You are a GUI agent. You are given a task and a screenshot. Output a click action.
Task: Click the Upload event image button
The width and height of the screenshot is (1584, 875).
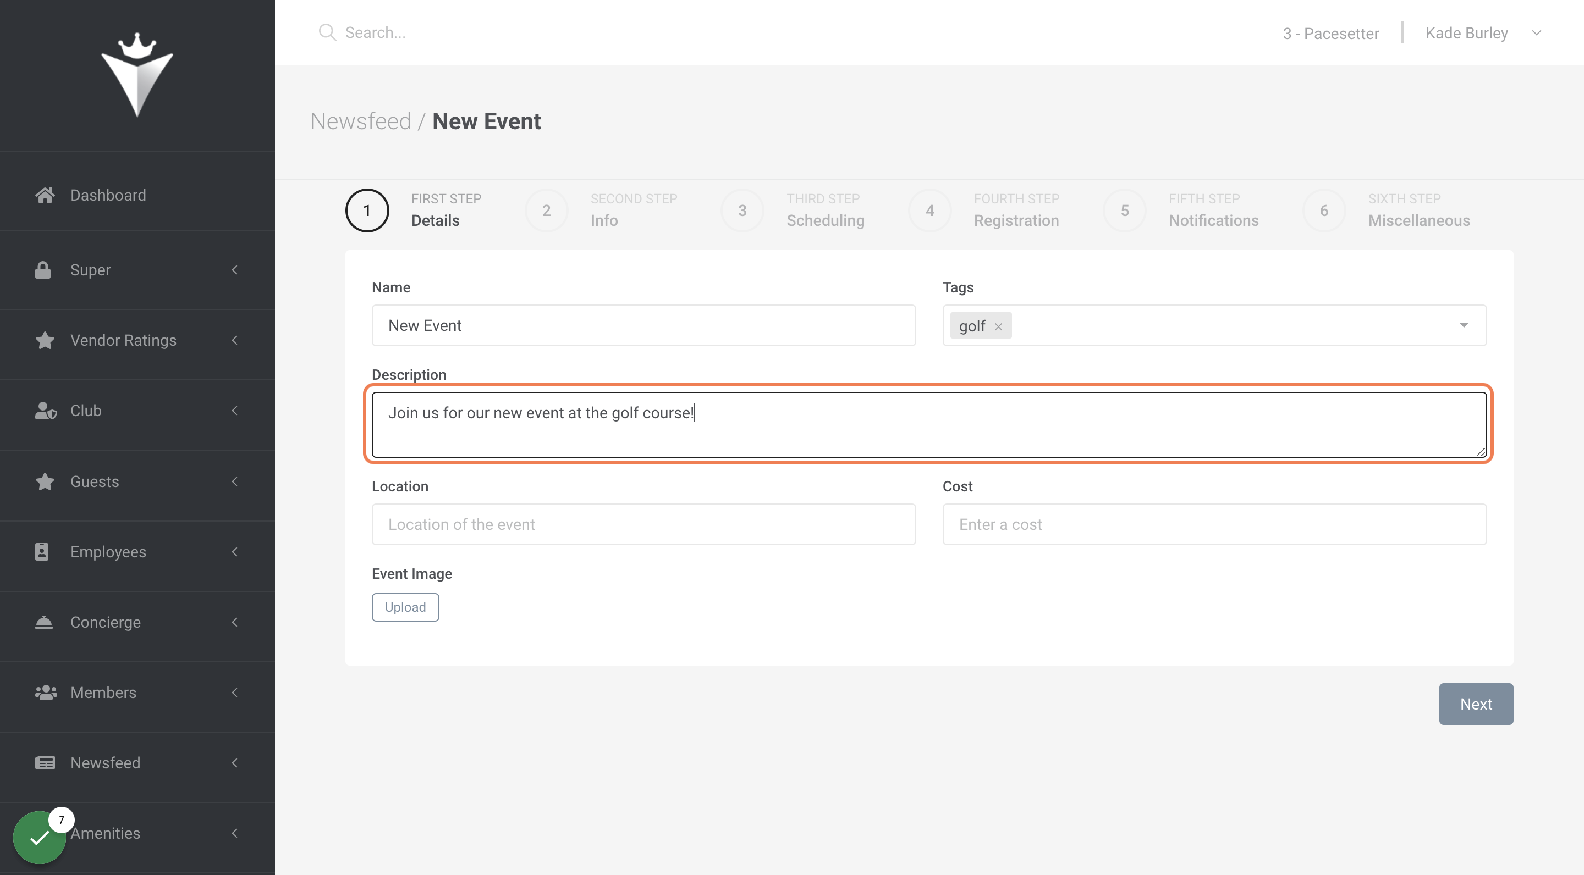(x=405, y=607)
